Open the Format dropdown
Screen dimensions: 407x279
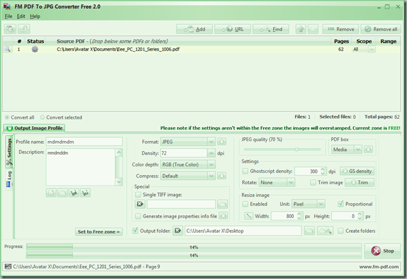tap(211, 142)
